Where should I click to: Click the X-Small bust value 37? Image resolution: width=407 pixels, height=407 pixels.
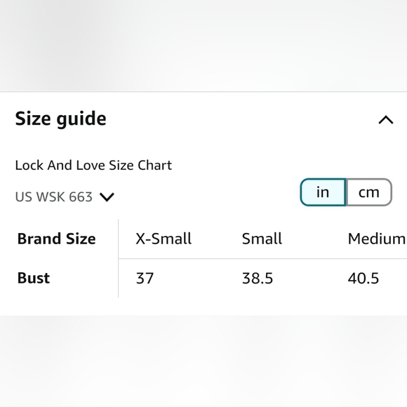pyautogui.click(x=145, y=279)
